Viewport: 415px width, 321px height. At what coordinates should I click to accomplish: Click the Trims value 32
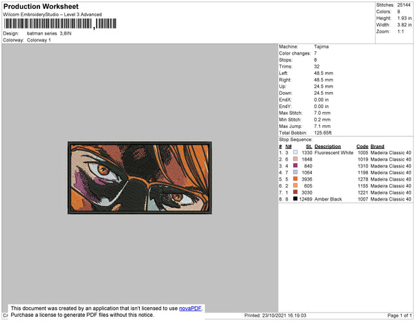(x=317, y=66)
